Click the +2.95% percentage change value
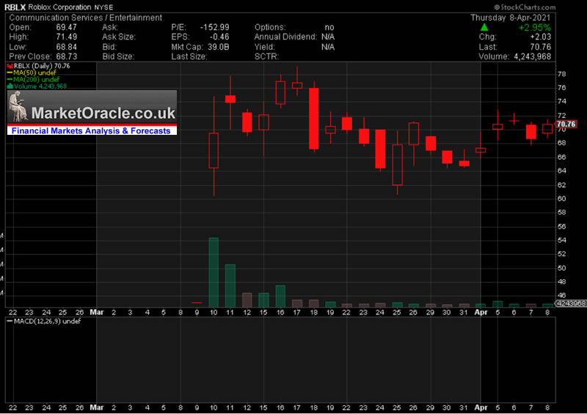The height and width of the screenshot is (414, 587). (535, 27)
